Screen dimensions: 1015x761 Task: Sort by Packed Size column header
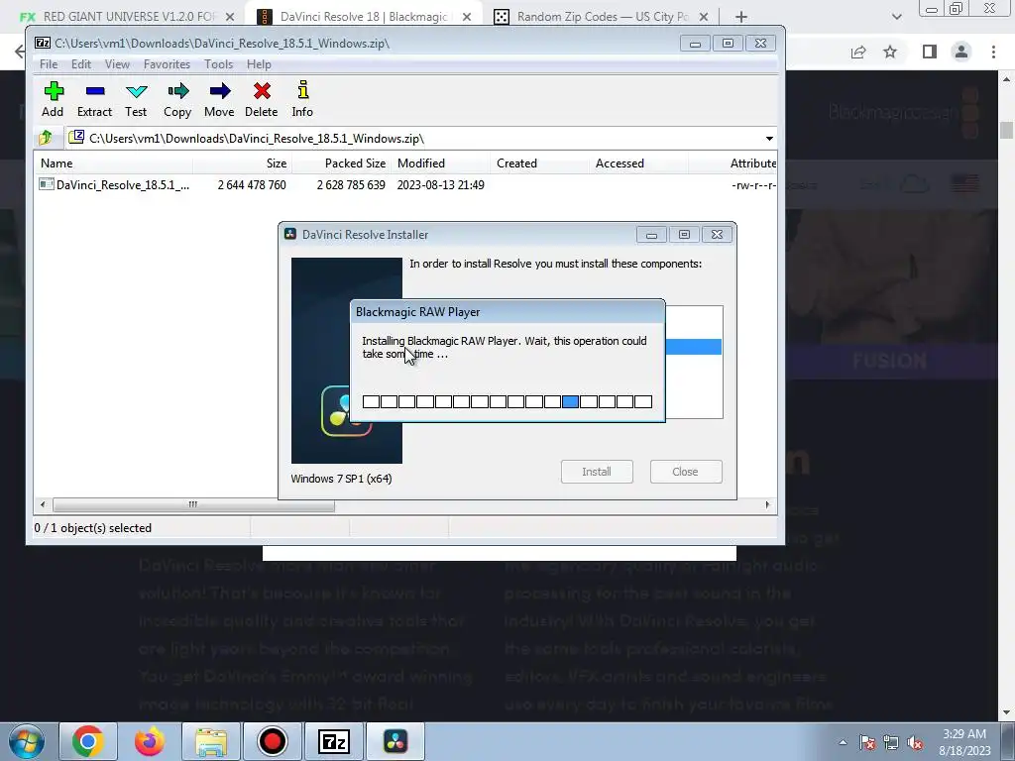(341, 163)
